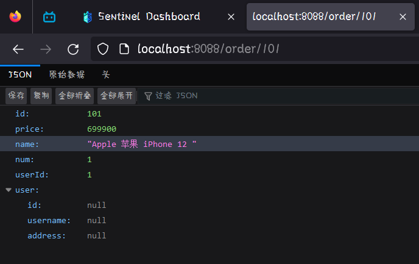Viewport: 419px width, 264px height.
Task: Select the num key
Action: click(24, 160)
